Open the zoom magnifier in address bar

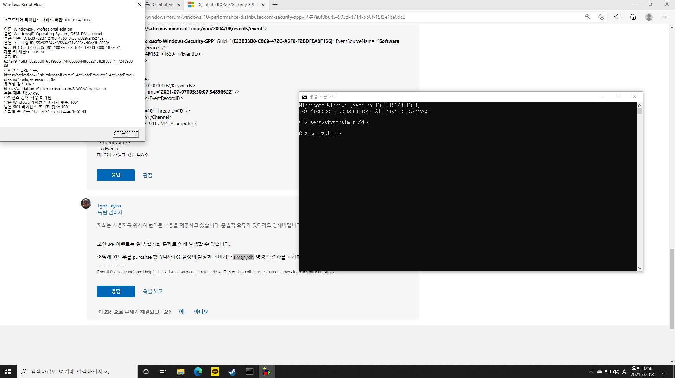(587, 17)
